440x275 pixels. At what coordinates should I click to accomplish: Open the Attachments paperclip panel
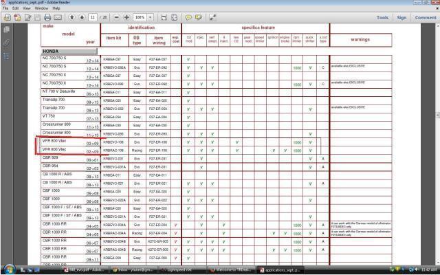[x=6, y=43]
